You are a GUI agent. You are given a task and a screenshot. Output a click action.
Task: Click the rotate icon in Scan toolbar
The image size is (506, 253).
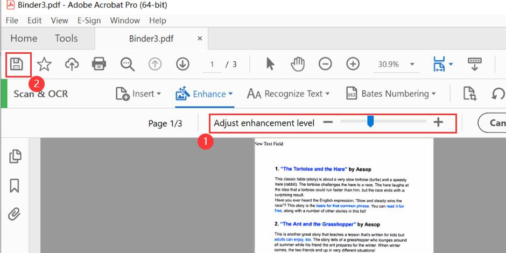(499, 94)
